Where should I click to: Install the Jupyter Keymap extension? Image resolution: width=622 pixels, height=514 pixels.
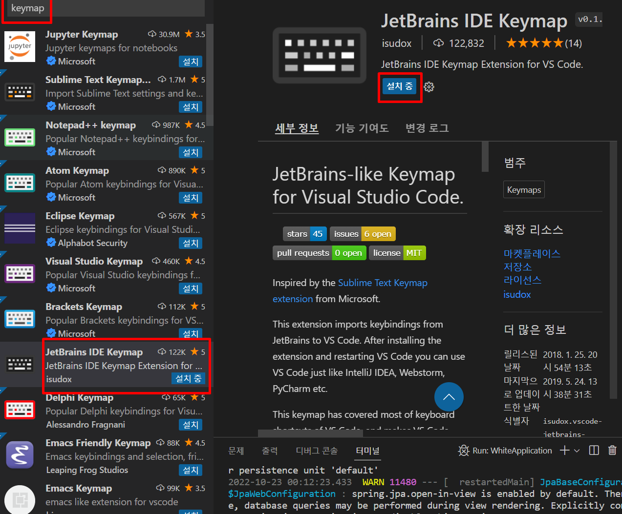pyautogui.click(x=191, y=62)
